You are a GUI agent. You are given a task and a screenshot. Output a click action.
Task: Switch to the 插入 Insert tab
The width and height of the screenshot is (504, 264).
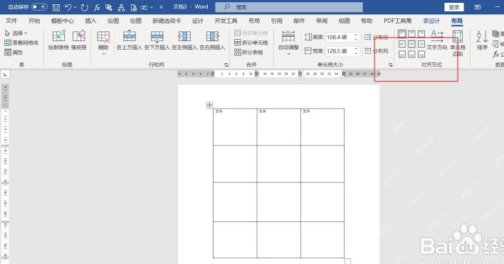90,21
